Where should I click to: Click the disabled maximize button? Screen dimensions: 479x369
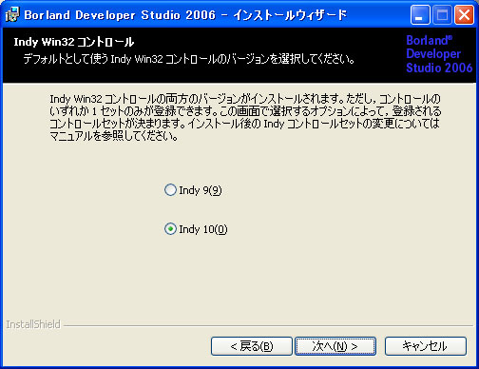[442, 14]
